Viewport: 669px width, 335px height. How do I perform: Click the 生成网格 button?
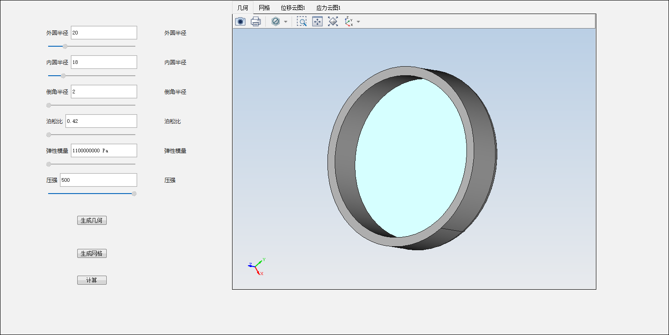(x=92, y=254)
